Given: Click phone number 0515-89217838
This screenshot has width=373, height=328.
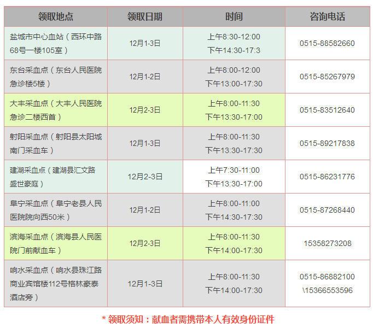Looking at the screenshot, I should click(327, 143).
